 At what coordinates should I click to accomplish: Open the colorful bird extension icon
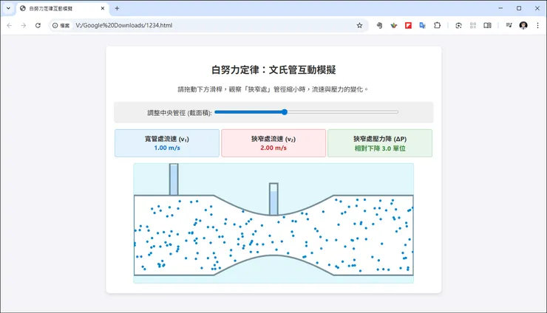point(394,25)
